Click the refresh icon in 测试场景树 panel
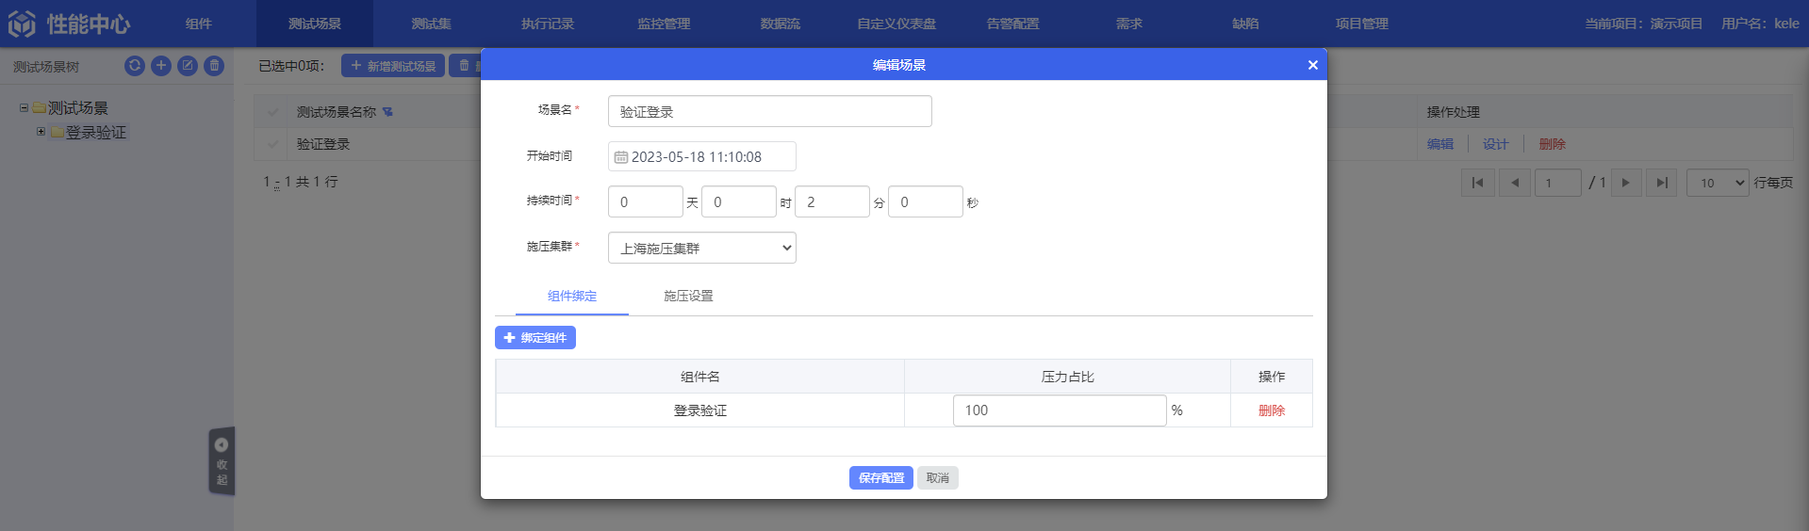Image resolution: width=1809 pixels, height=531 pixels. (x=135, y=66)
